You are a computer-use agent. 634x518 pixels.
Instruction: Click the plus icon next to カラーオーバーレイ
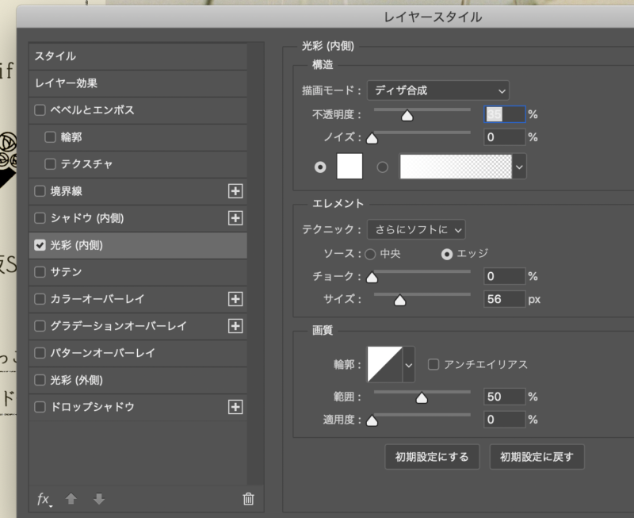pyautogui.click(x=235, y=299)
